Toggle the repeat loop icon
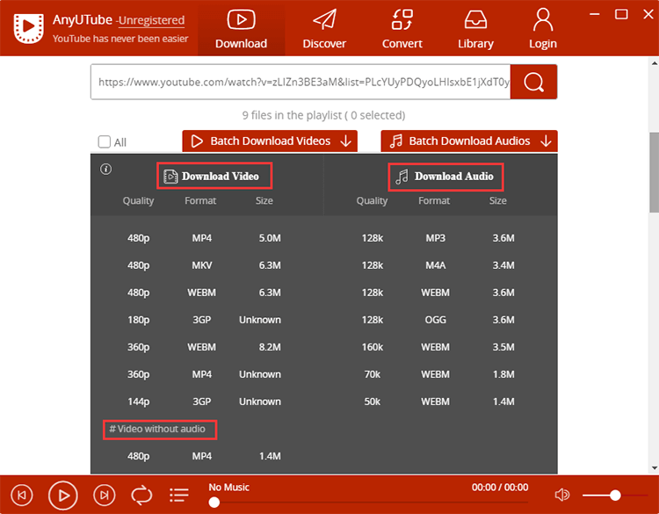 pyautogui.click(x=141, y=495)
